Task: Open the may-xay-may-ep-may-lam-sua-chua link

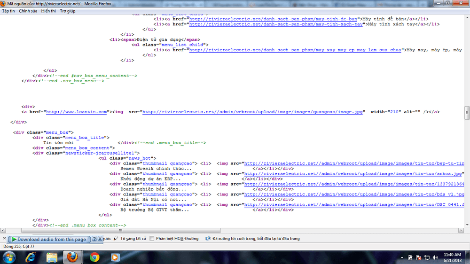Action: point(295,50)
